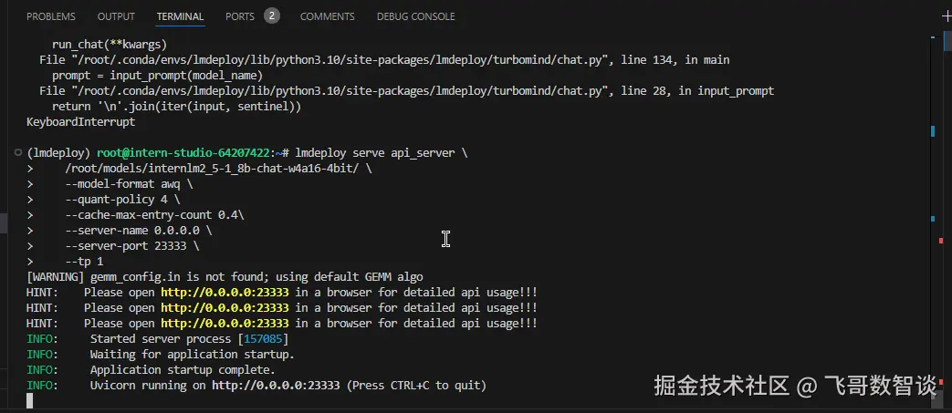Open a new terminal with the plus icon

click(946, 16)
